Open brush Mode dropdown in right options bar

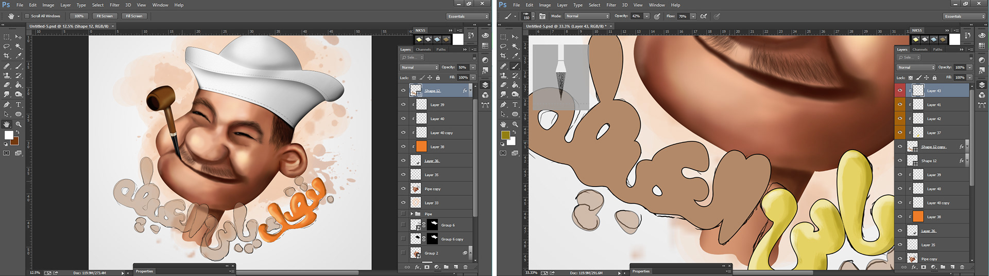point(588,16)
